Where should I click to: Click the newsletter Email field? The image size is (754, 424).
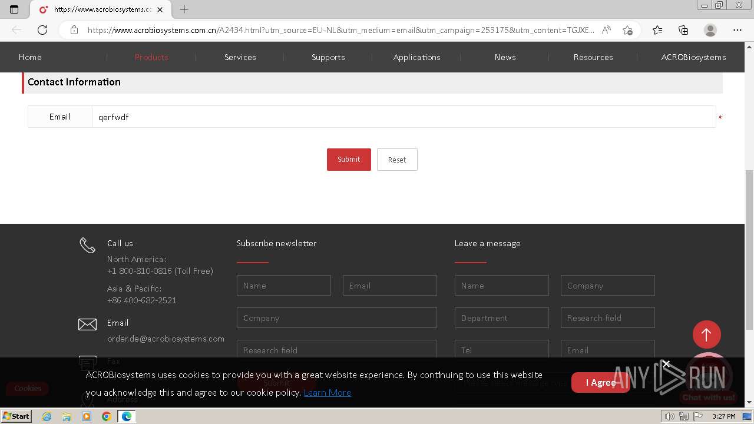(390, 286)
